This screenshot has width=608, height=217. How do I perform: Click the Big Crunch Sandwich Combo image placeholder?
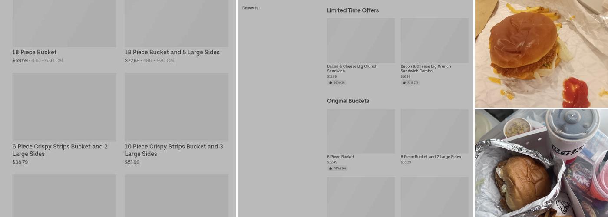click(x=434, y=40)
